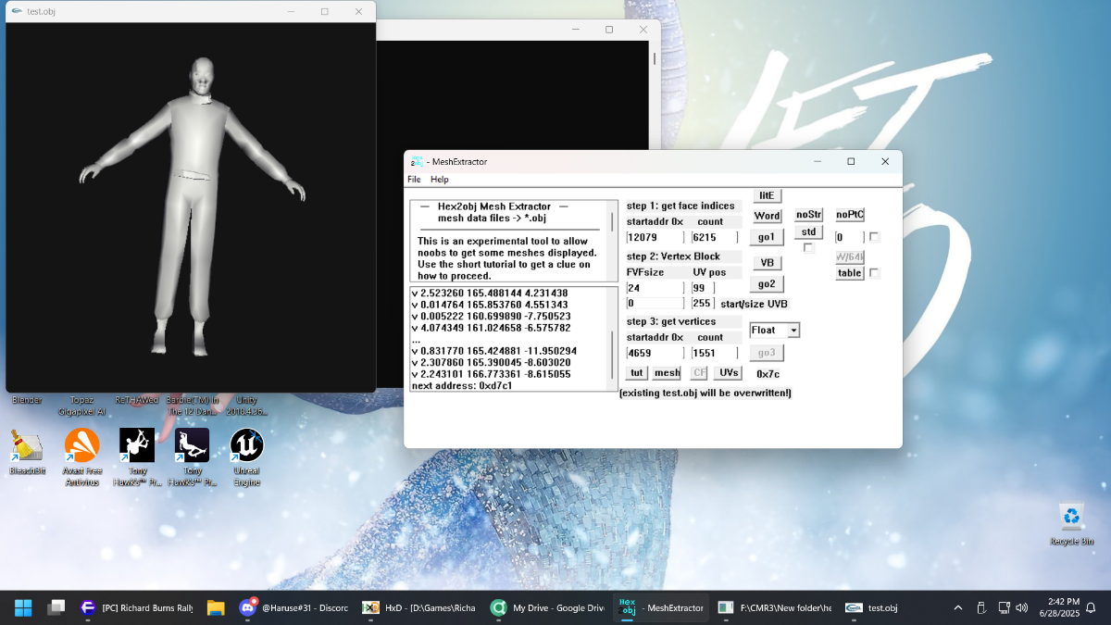Show hidden icons in the system tray
The image size is (1111, 625).
click(958, 607)
